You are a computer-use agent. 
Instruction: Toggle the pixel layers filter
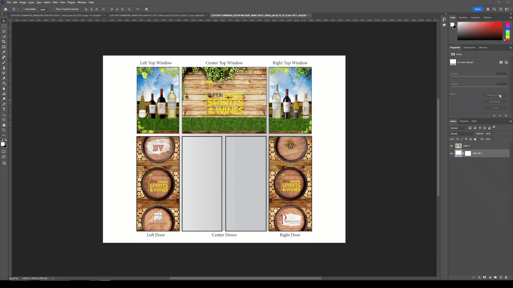pos(470,128)
